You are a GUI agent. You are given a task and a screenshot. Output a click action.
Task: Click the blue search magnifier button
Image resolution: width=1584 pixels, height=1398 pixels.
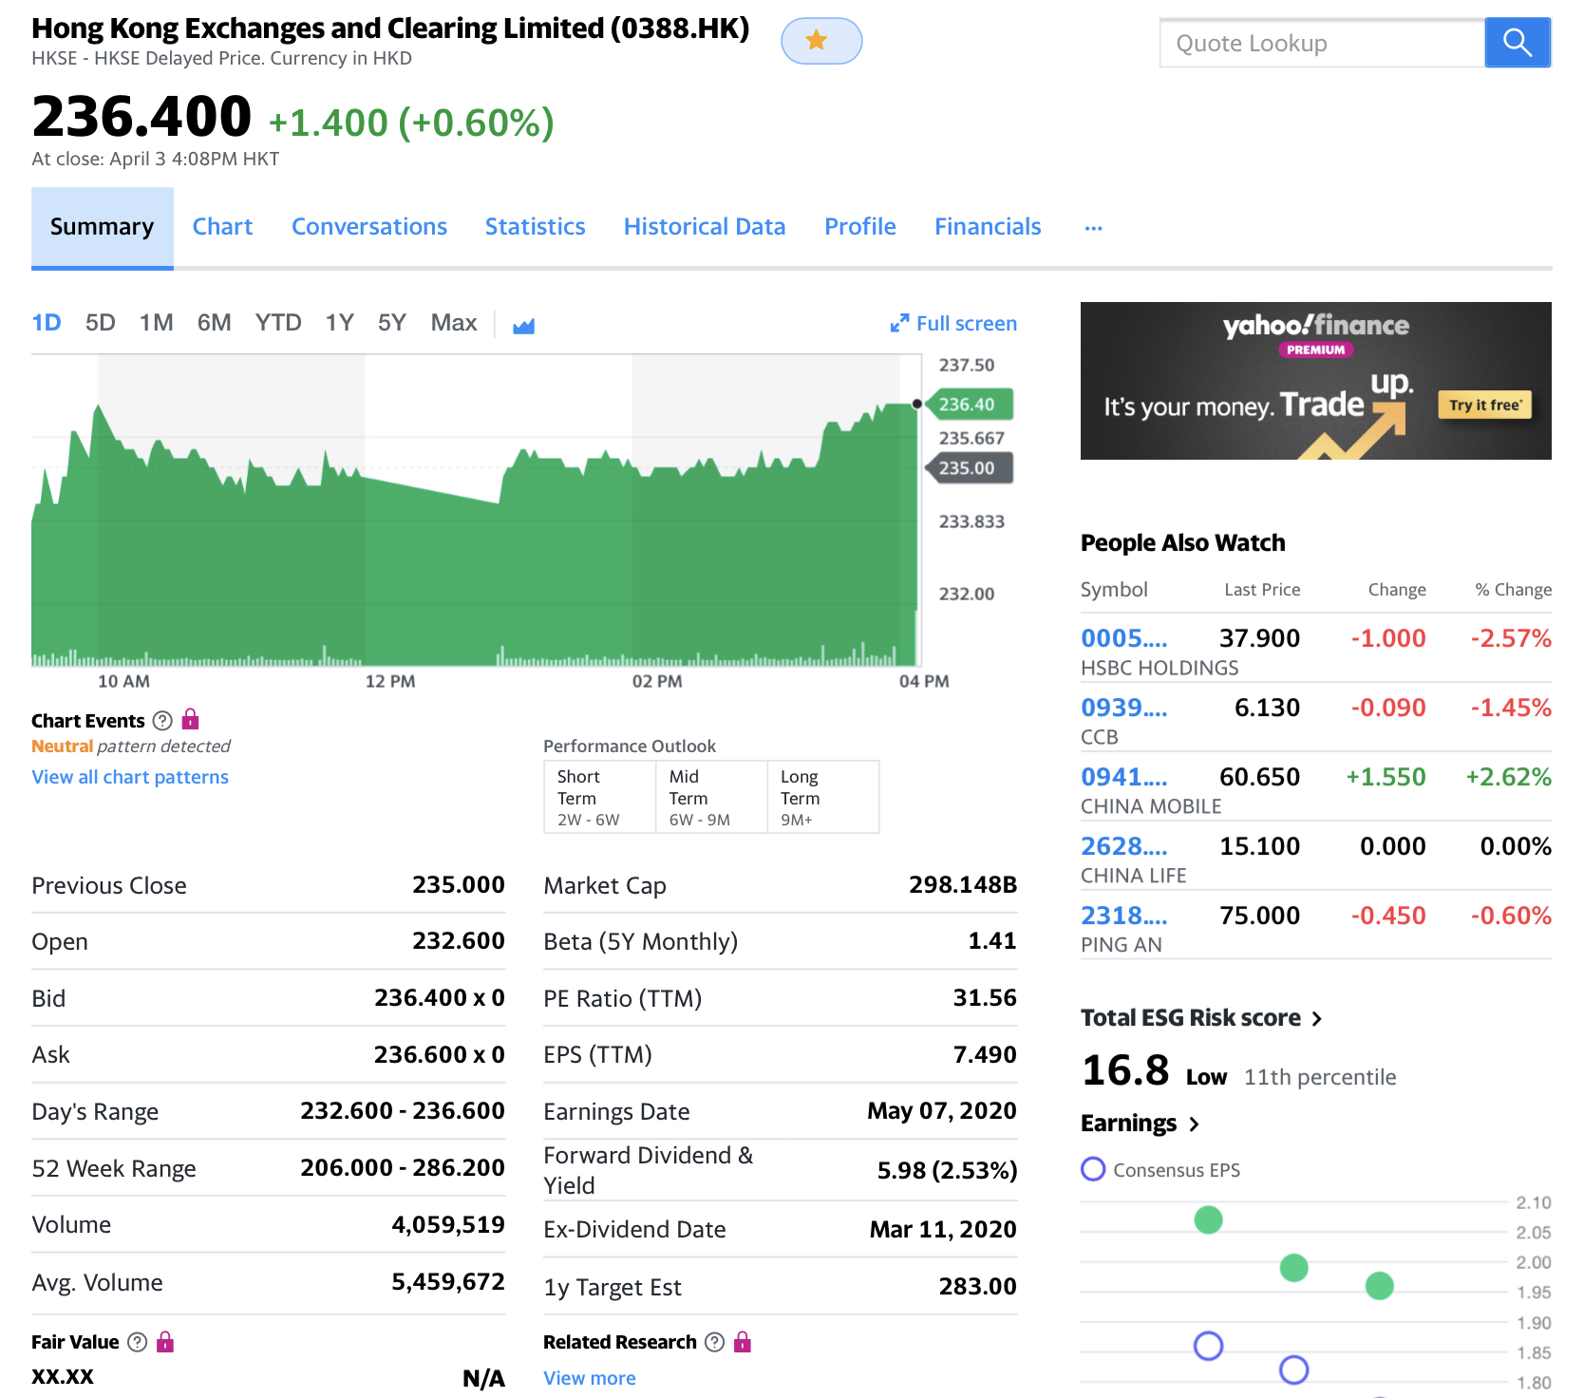[x=1518, y=43]
